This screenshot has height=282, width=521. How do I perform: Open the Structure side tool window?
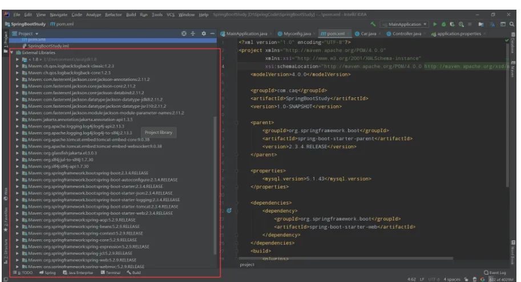[x=6, y=251]
